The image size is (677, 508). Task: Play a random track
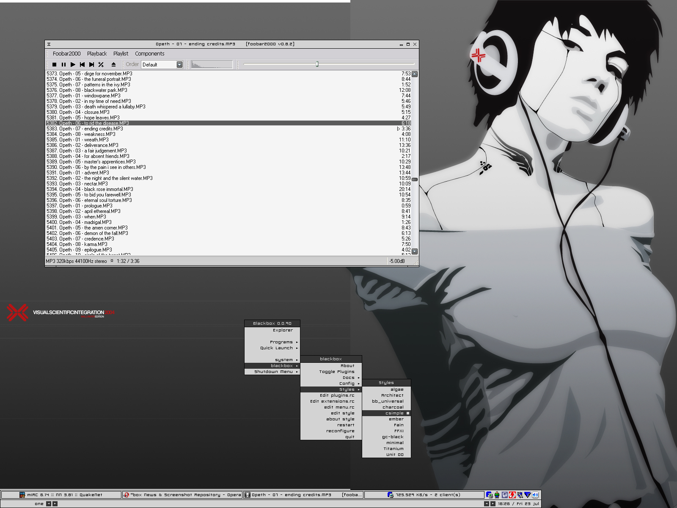(101, 65)
